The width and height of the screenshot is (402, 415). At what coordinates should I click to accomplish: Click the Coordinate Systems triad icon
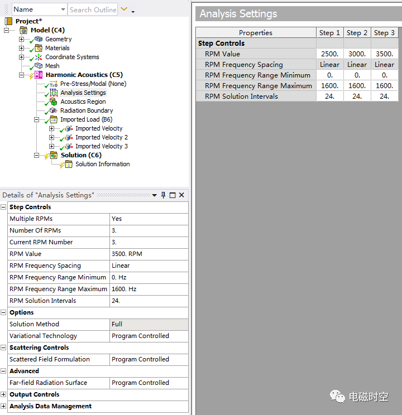point(39,57)
